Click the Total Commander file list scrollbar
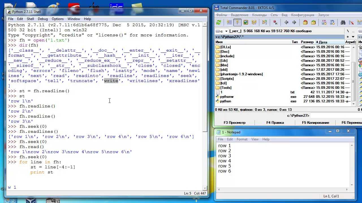Image resolution: width=362 pixels, height=203 pixels. (x=354, y=75)
